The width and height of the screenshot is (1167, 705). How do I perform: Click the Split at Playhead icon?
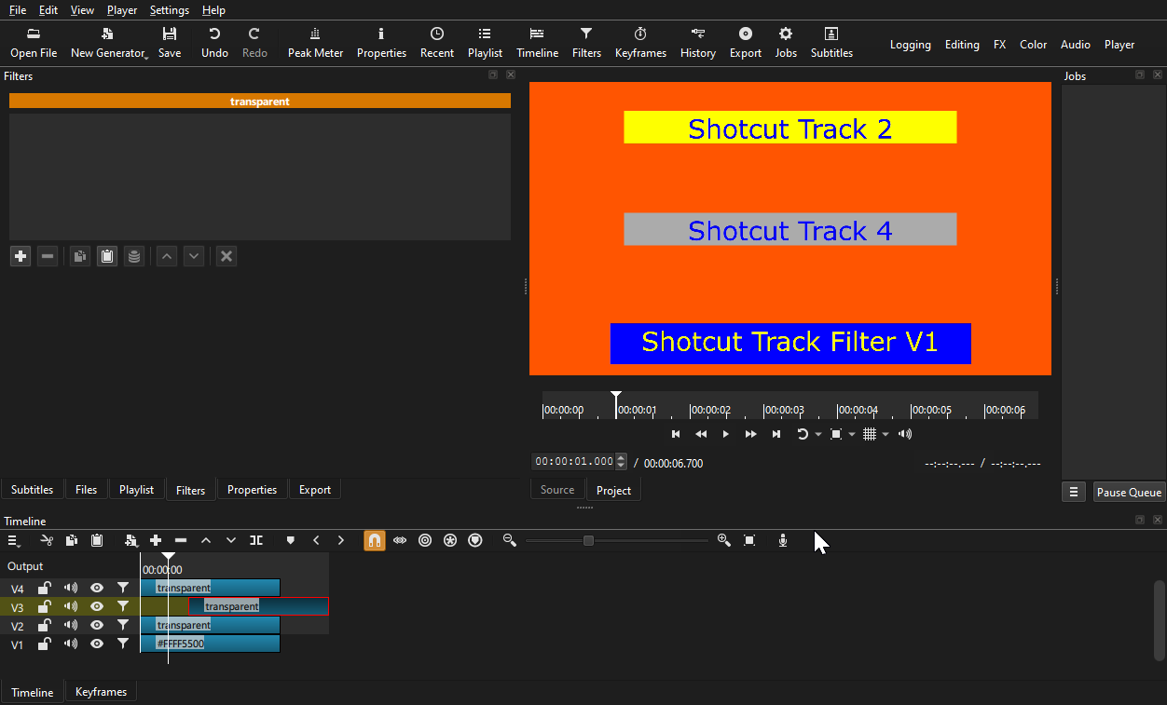pyautogui.click(x=256, y=540)
